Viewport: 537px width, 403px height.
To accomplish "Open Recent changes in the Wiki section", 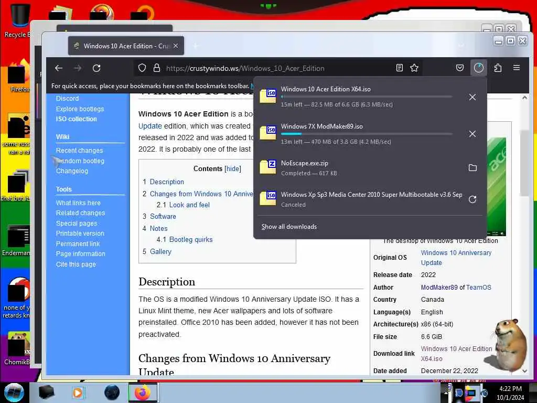I will pyautogui.click(x=80, y=151).
